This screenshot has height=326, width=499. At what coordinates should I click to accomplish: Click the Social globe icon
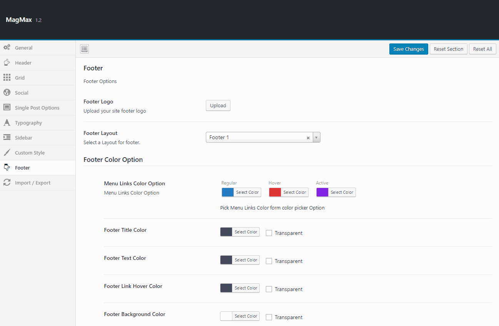coord(7,93)
